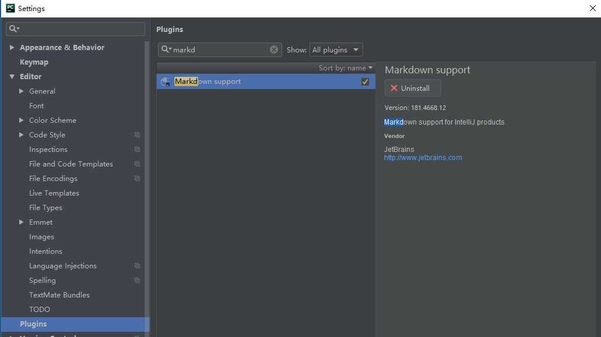This screenshot has width=601, height=337.
Task: Click the copy icon beside Code Style
Action: coord(137,134)
